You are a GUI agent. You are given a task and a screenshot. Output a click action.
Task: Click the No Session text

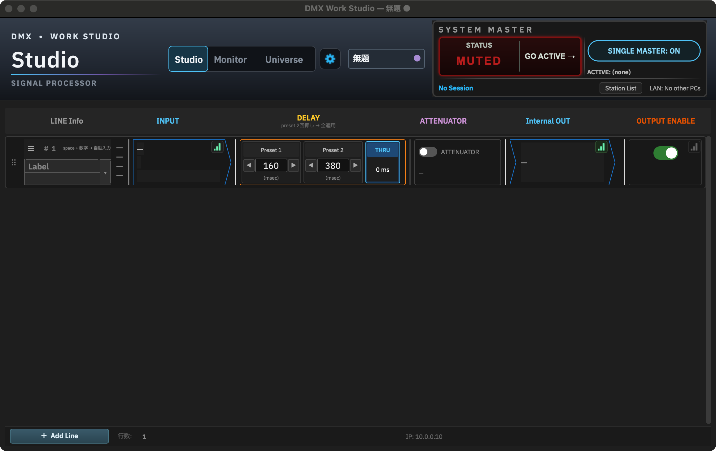(x=456, y=88)
